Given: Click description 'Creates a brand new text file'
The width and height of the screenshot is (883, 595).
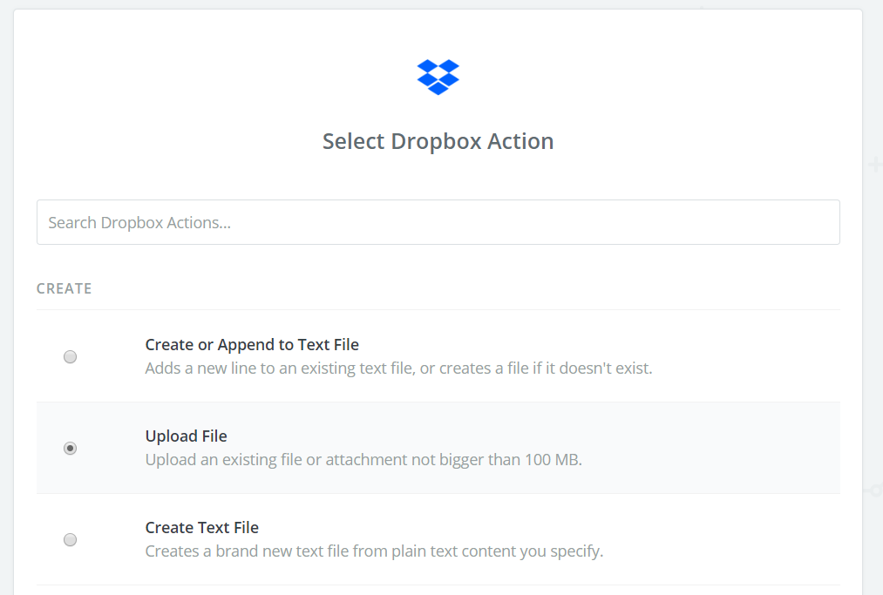Looking at the screenshot, I should (x=247, y=551).
